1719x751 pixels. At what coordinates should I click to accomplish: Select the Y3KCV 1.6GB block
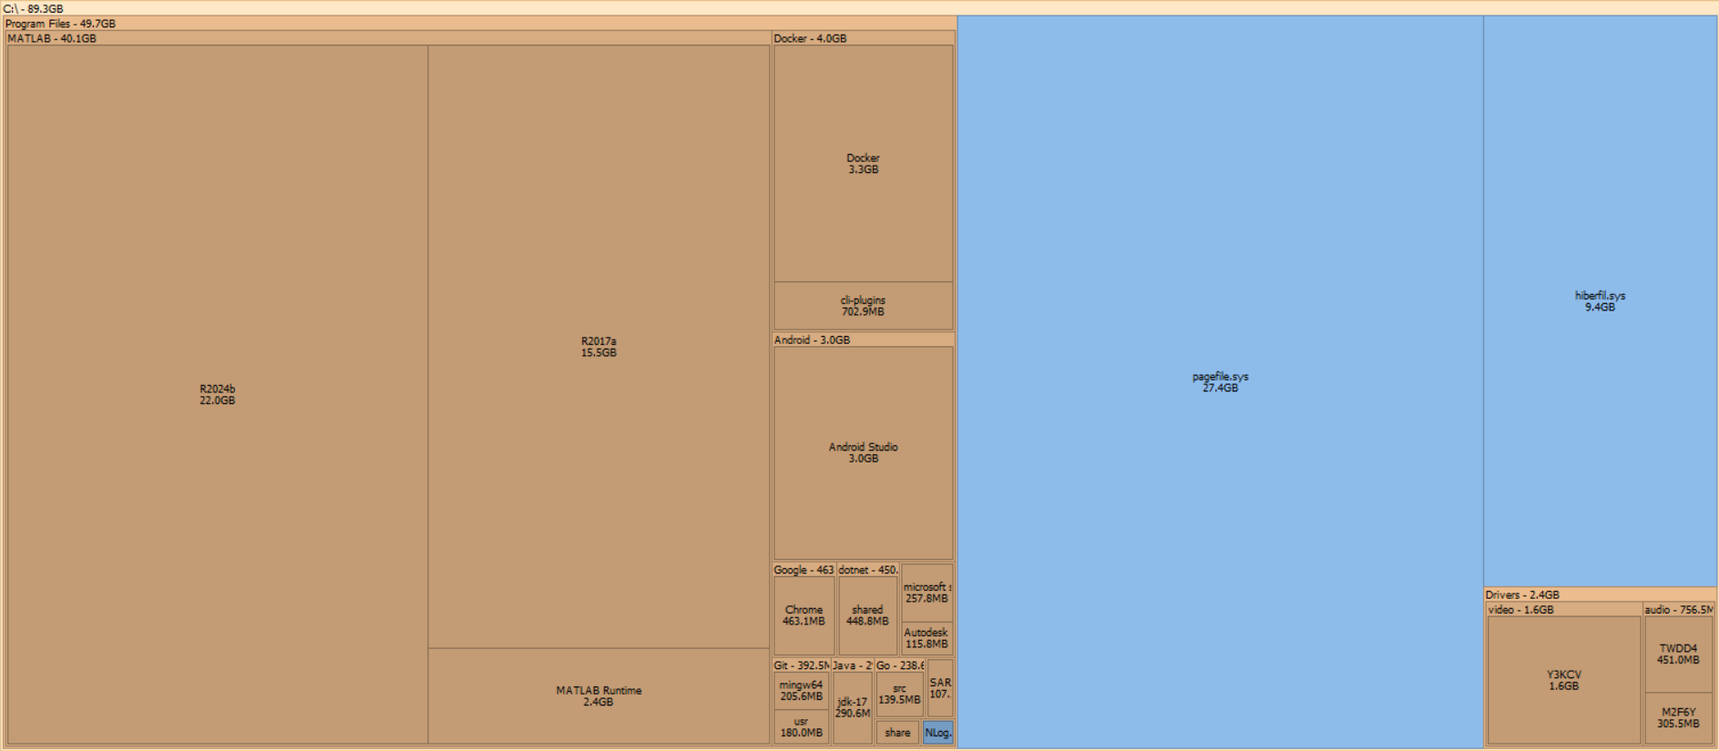tap(1563, 681)
